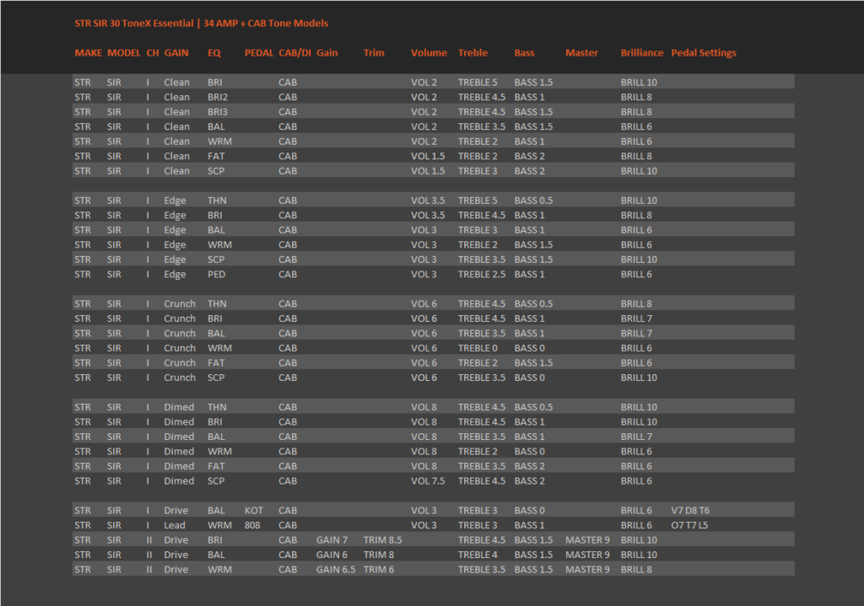The height and width of the screenshot is (606, 864).
Task: Click 'MASTER 9' in the channel II BRI row
Action: click(x=587, y=540)
